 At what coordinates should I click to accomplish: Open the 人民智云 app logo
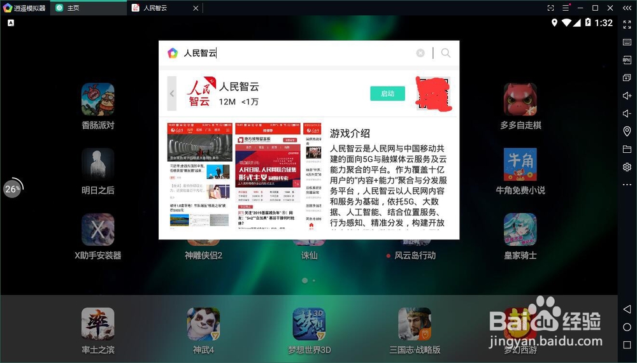(x=201, y=93)
